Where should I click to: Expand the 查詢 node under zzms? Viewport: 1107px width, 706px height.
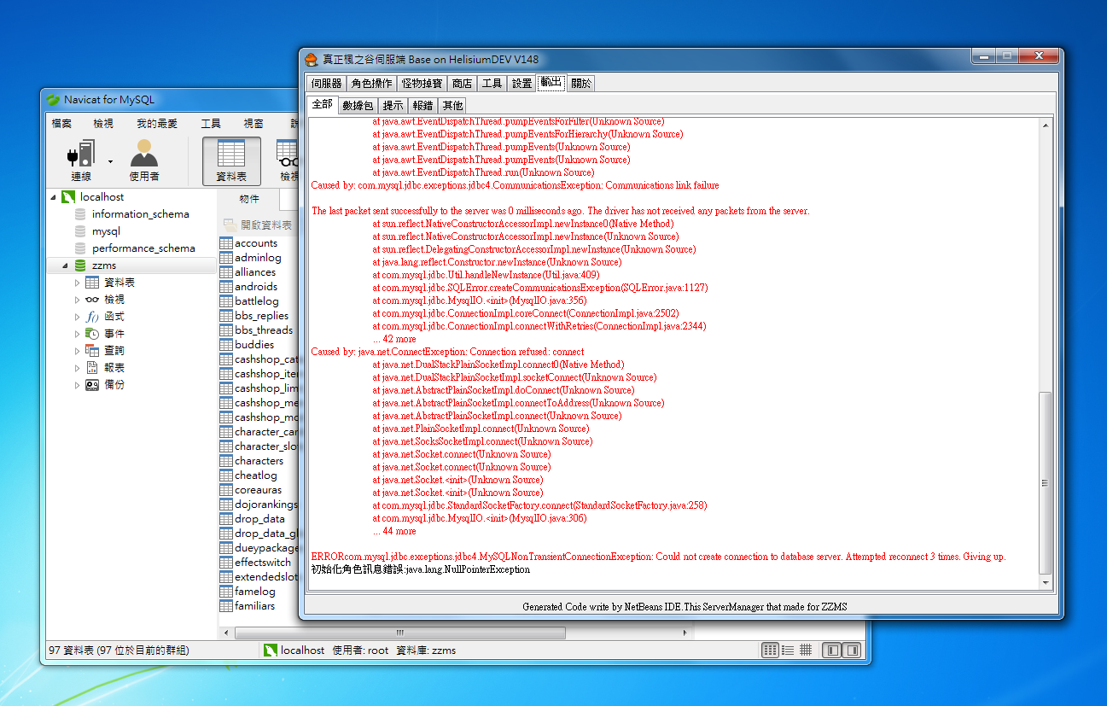78,351
